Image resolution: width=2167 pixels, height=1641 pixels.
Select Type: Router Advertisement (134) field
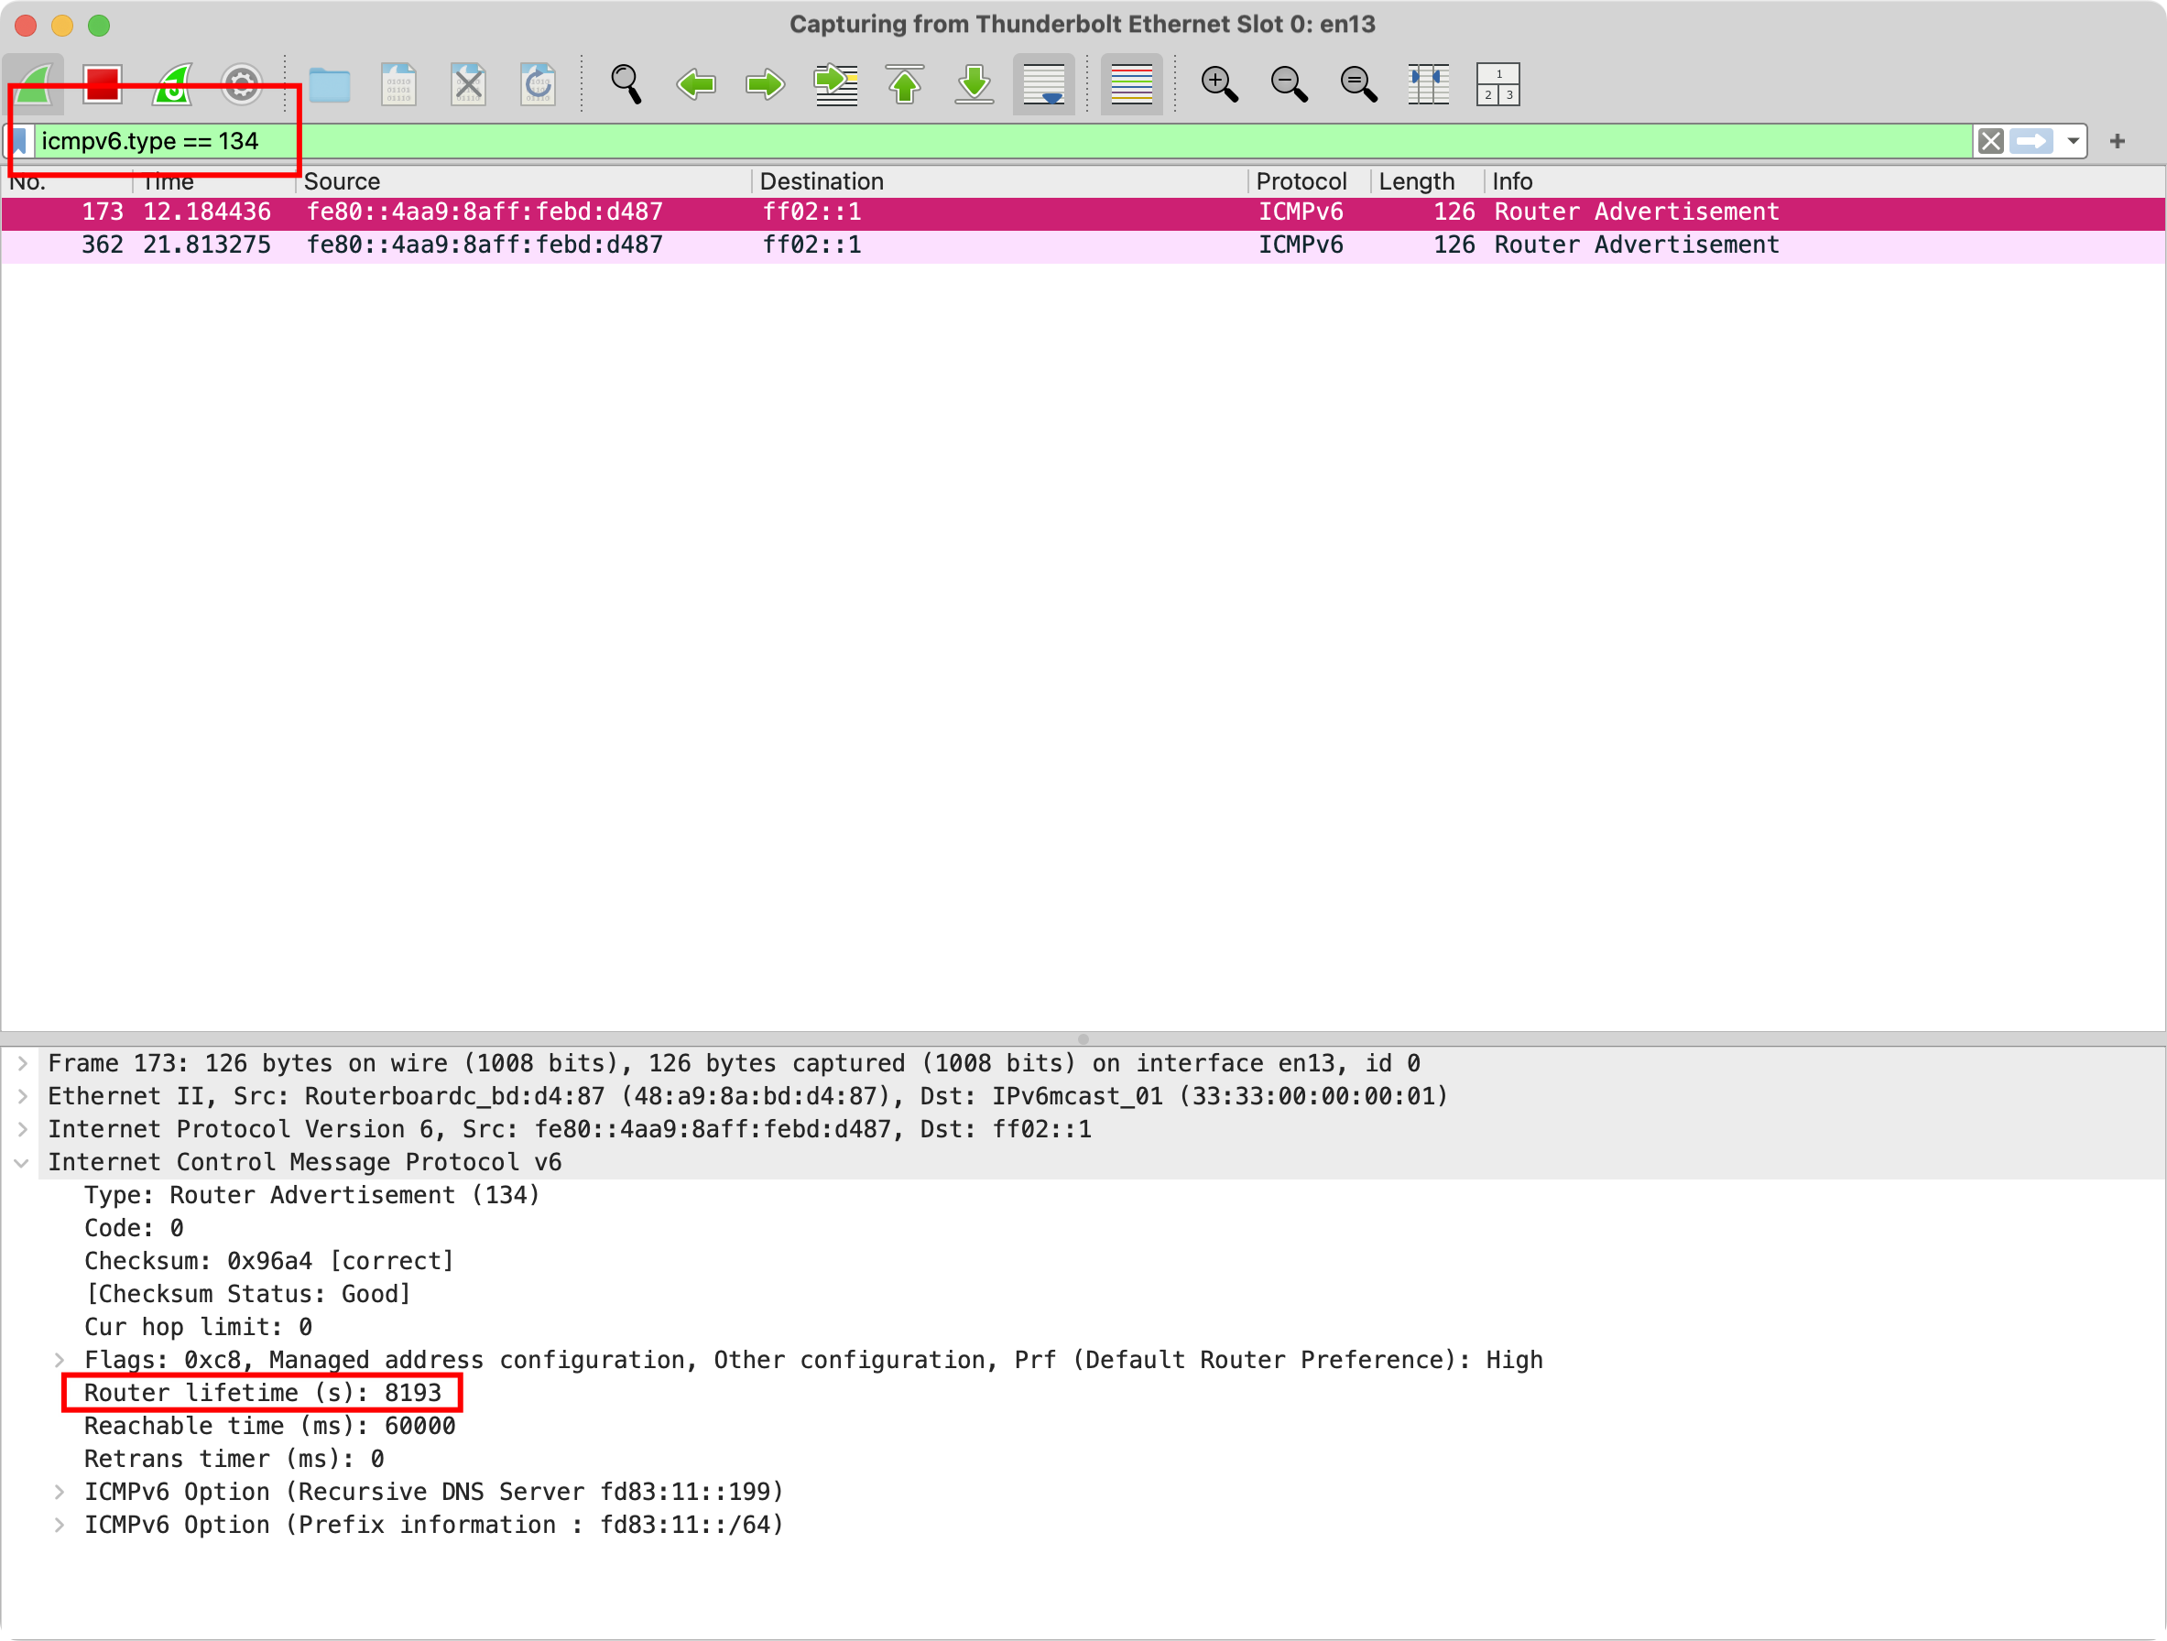tap(311, 1196)
